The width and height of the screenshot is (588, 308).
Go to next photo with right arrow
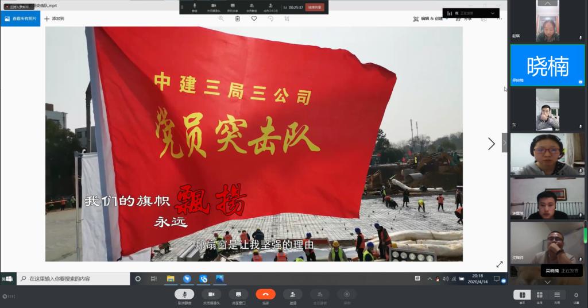pos(491,144)
